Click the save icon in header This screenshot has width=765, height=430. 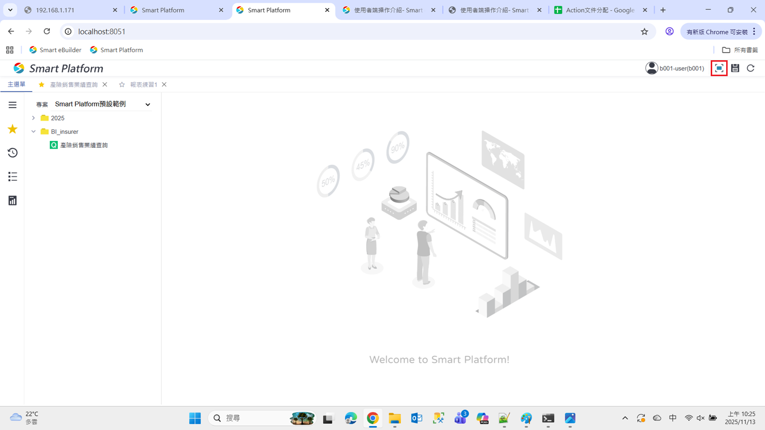(735, 68)
